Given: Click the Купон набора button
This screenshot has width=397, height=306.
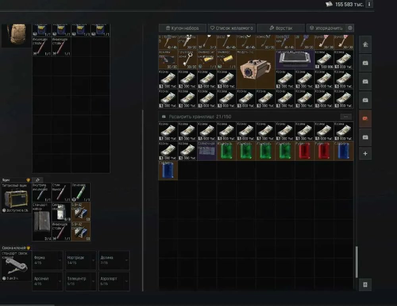Looking at the screenshot, I should [183, 28].
